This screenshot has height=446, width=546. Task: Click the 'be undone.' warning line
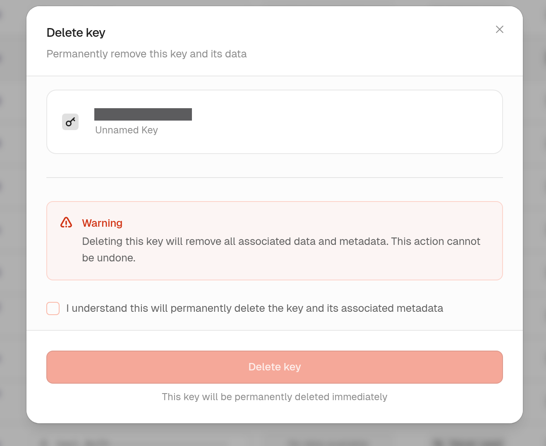(x=109, y=258)
